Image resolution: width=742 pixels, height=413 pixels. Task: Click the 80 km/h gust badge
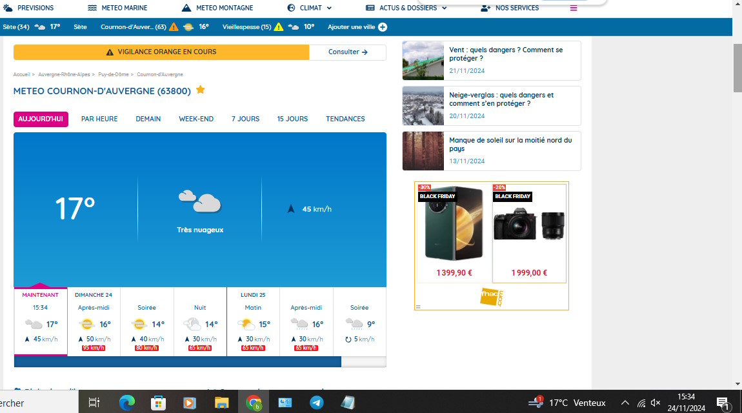tap(146, 348)
